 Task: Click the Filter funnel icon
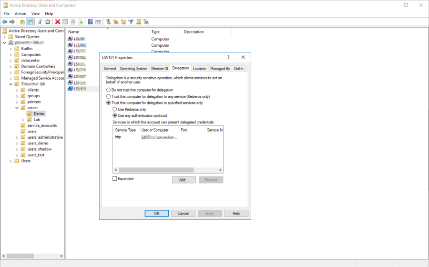click(131, 22)
